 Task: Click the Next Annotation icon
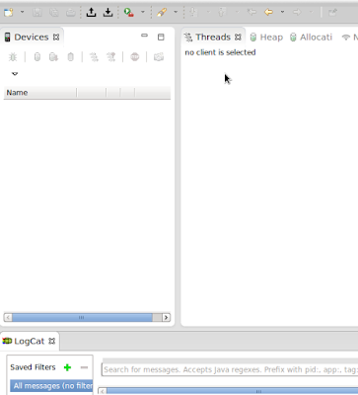coord(194,13)
